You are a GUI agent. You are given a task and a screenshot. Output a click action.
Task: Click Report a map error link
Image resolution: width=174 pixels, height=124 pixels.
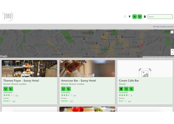click(x=169, y=57)
